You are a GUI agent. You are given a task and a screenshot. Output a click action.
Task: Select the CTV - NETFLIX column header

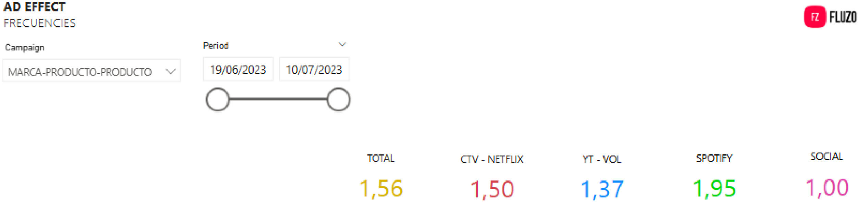pyautogui.click(x=492, y=159)
